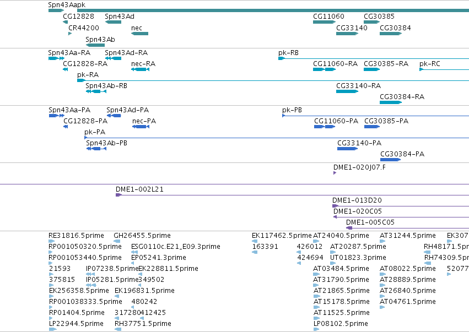Open the CG30385 gene entry

(x=371, y=22)
